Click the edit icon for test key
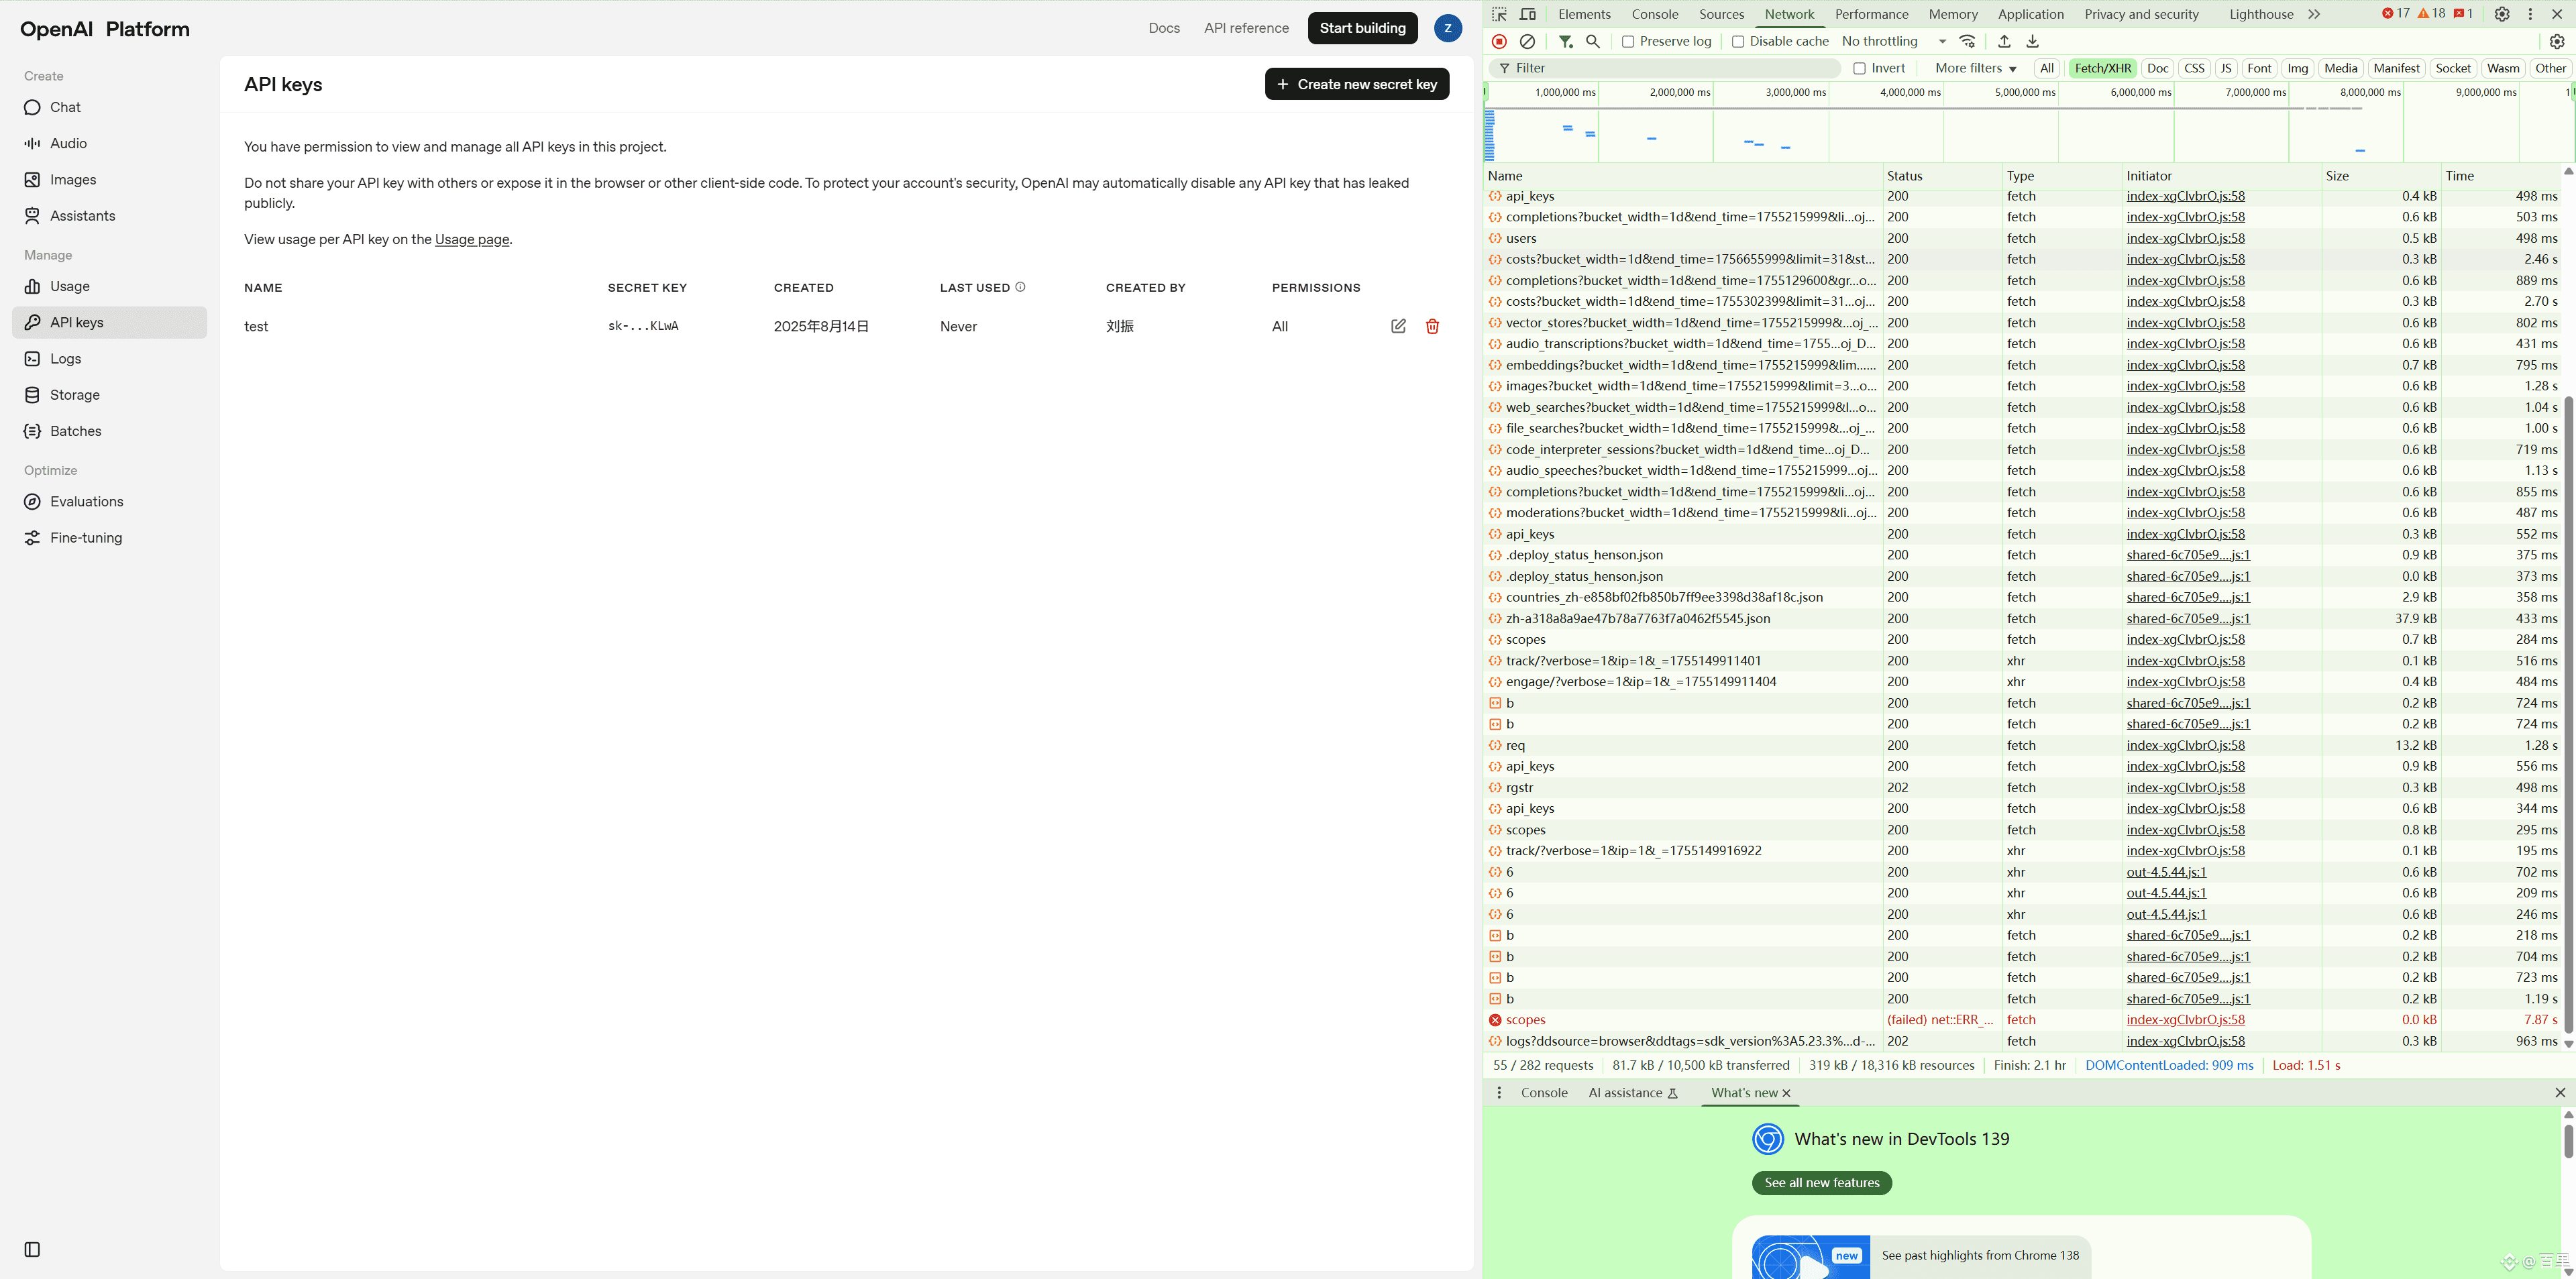 coord(1398,326)
